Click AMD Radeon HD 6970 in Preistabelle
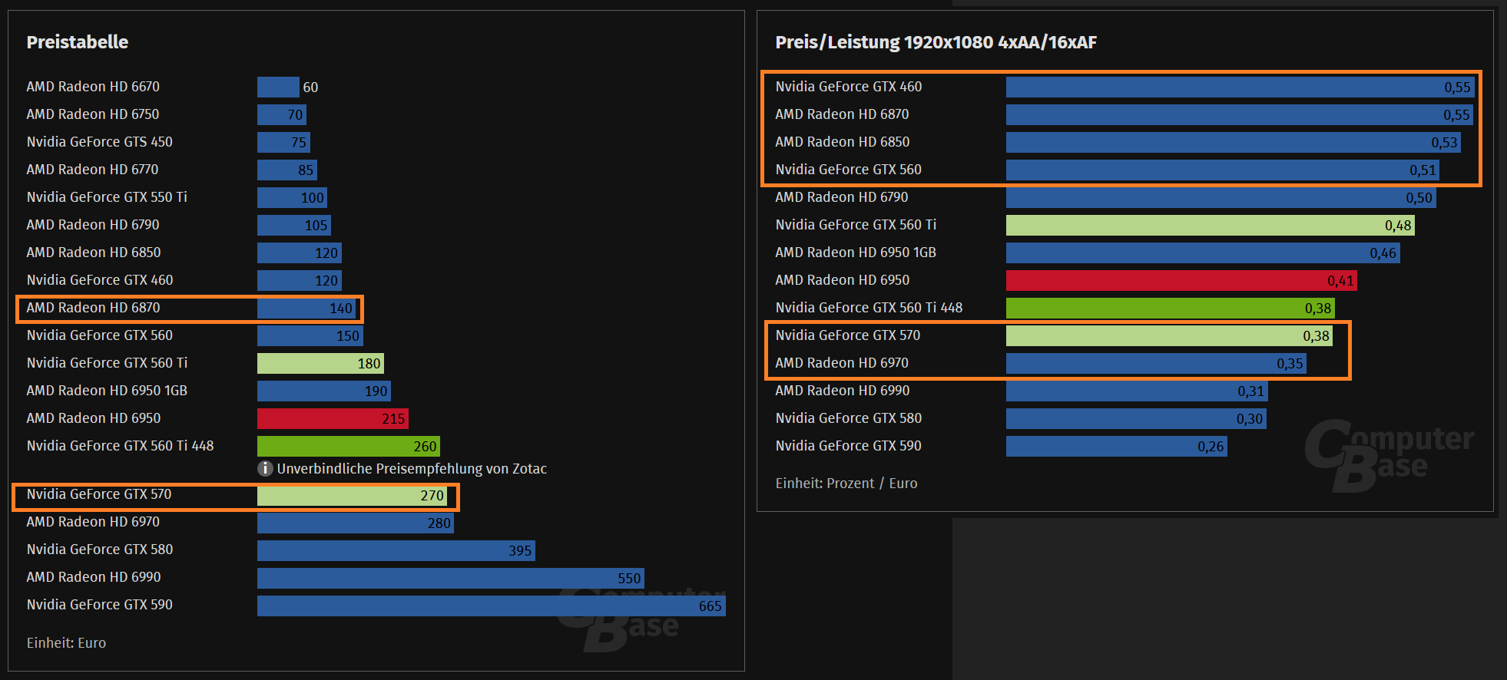 click(x=93, y=522)
